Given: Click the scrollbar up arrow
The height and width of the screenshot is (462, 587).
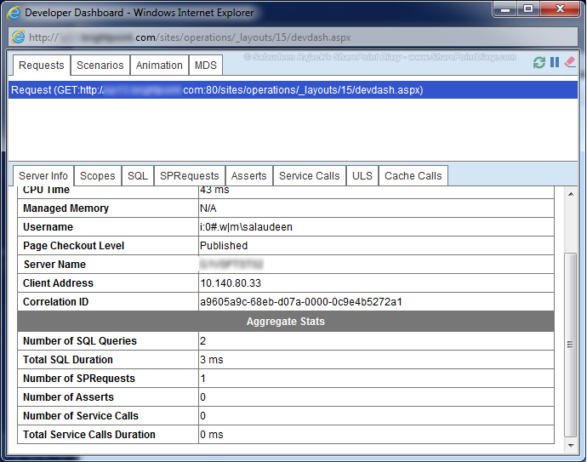Looking at the screenshot, I should tap(571, 194).
